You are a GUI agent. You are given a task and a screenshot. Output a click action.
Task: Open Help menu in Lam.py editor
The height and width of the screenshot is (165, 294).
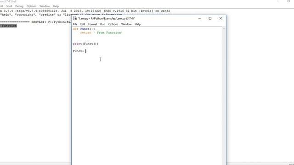(138, 24)
